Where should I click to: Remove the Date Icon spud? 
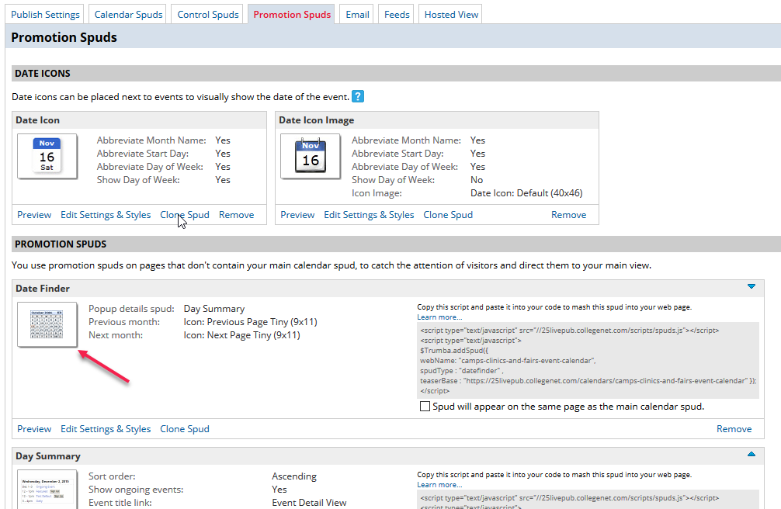pyautogui.click(x=237, y=215)
